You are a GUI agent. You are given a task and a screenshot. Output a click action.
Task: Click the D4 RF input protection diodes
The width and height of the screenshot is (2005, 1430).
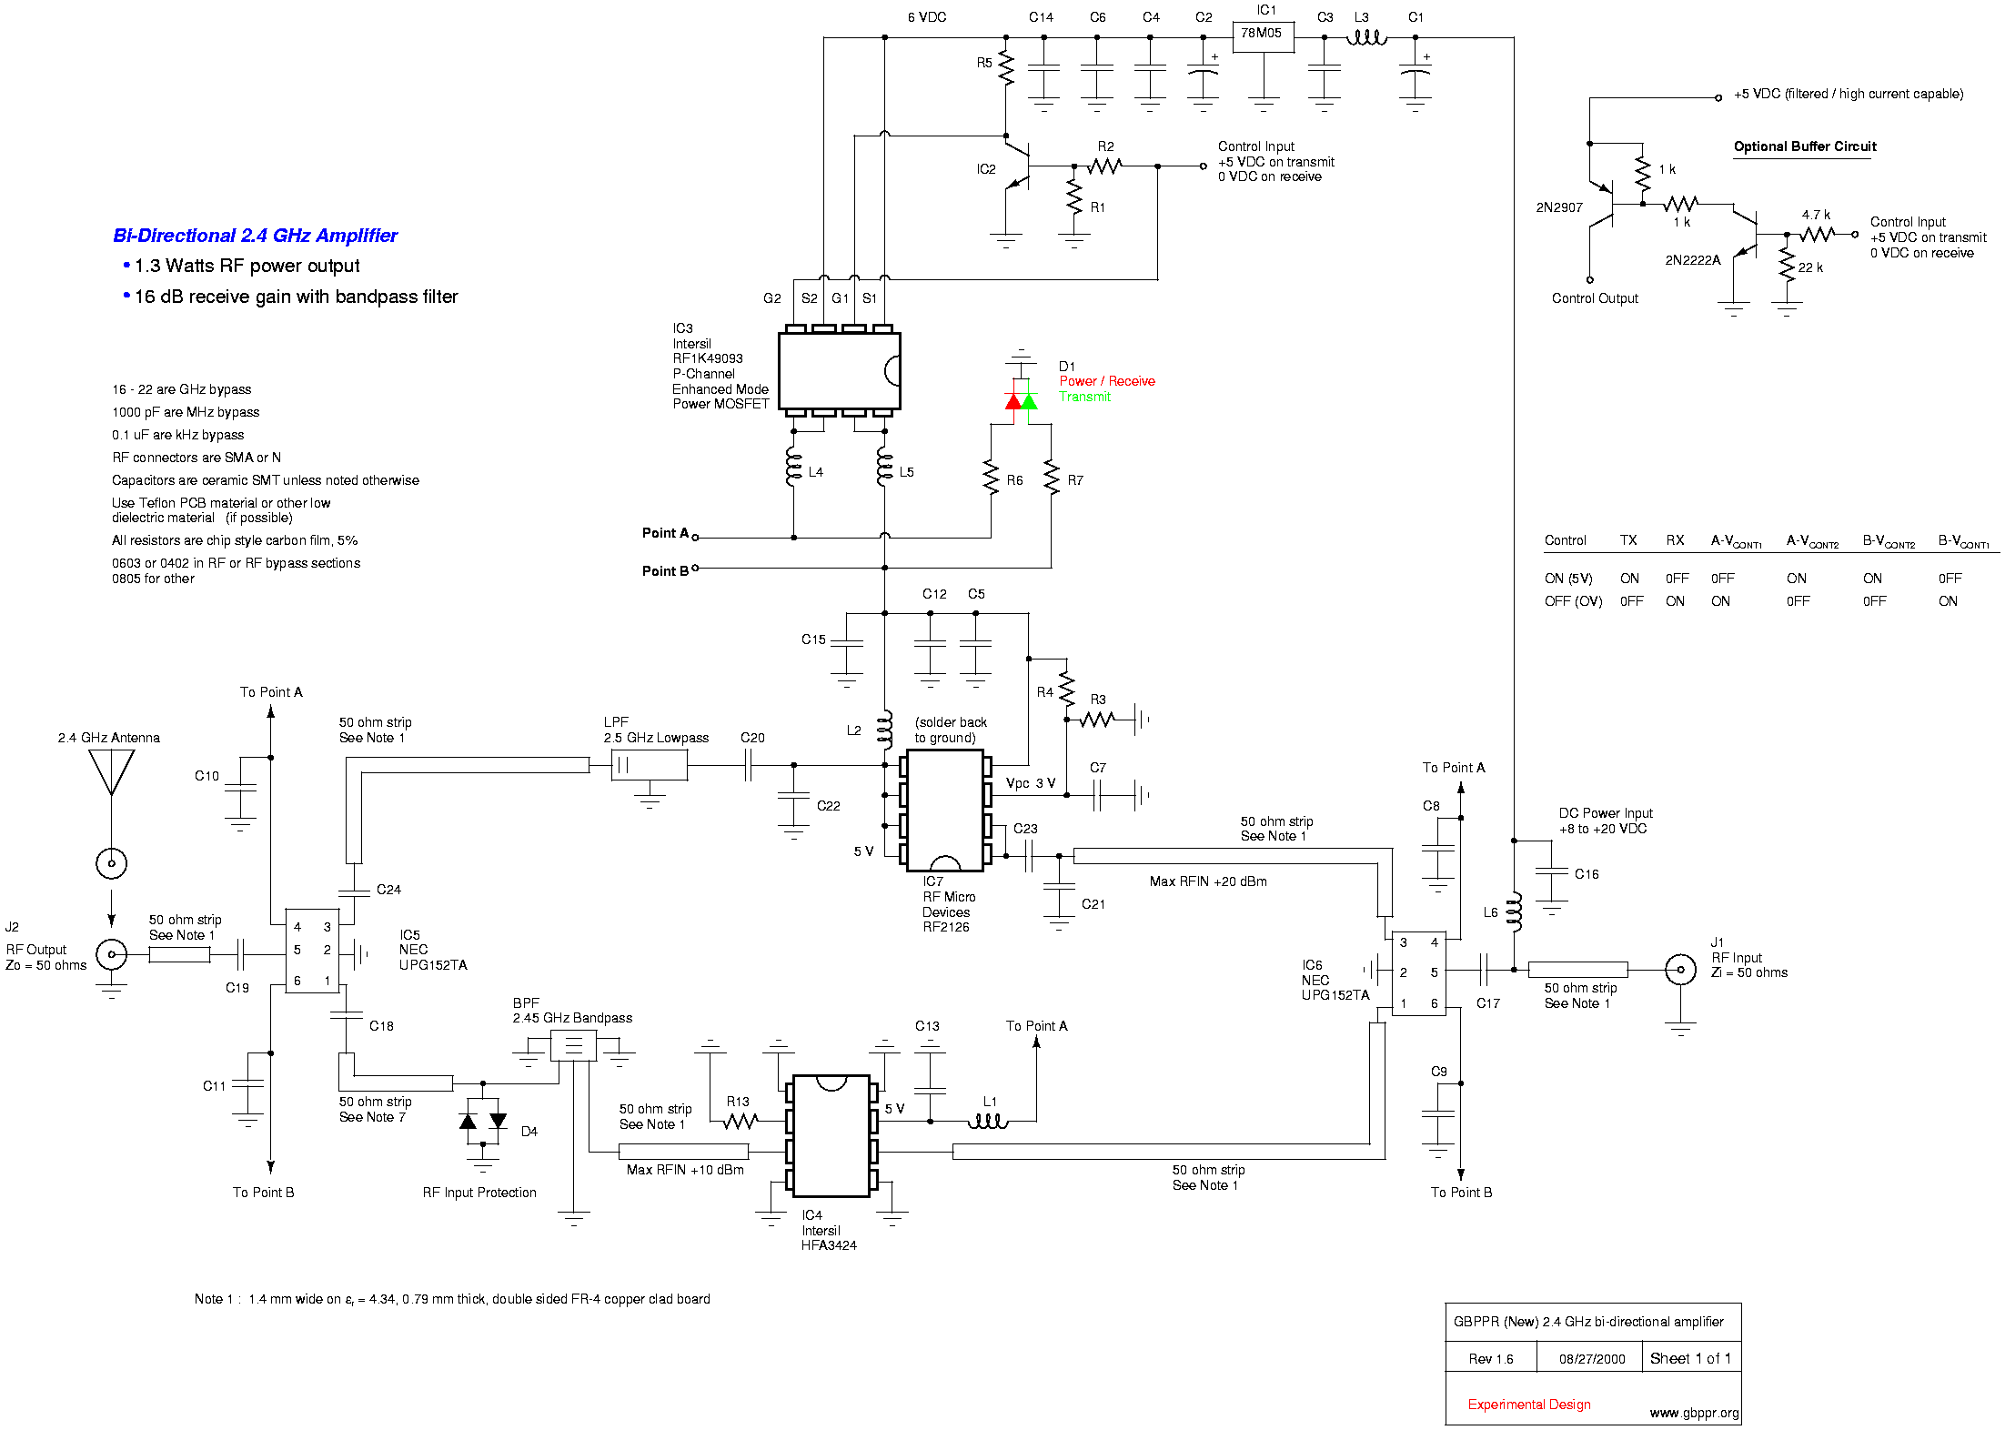483,1121
